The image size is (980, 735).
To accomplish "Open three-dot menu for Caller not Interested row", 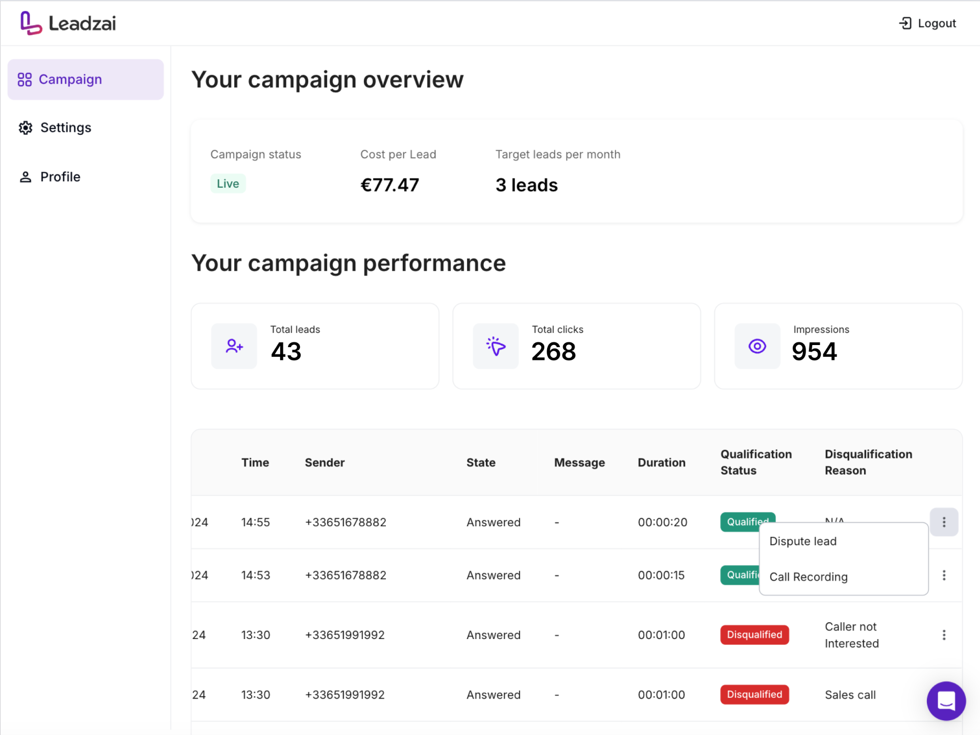I will tap(944, 635).
